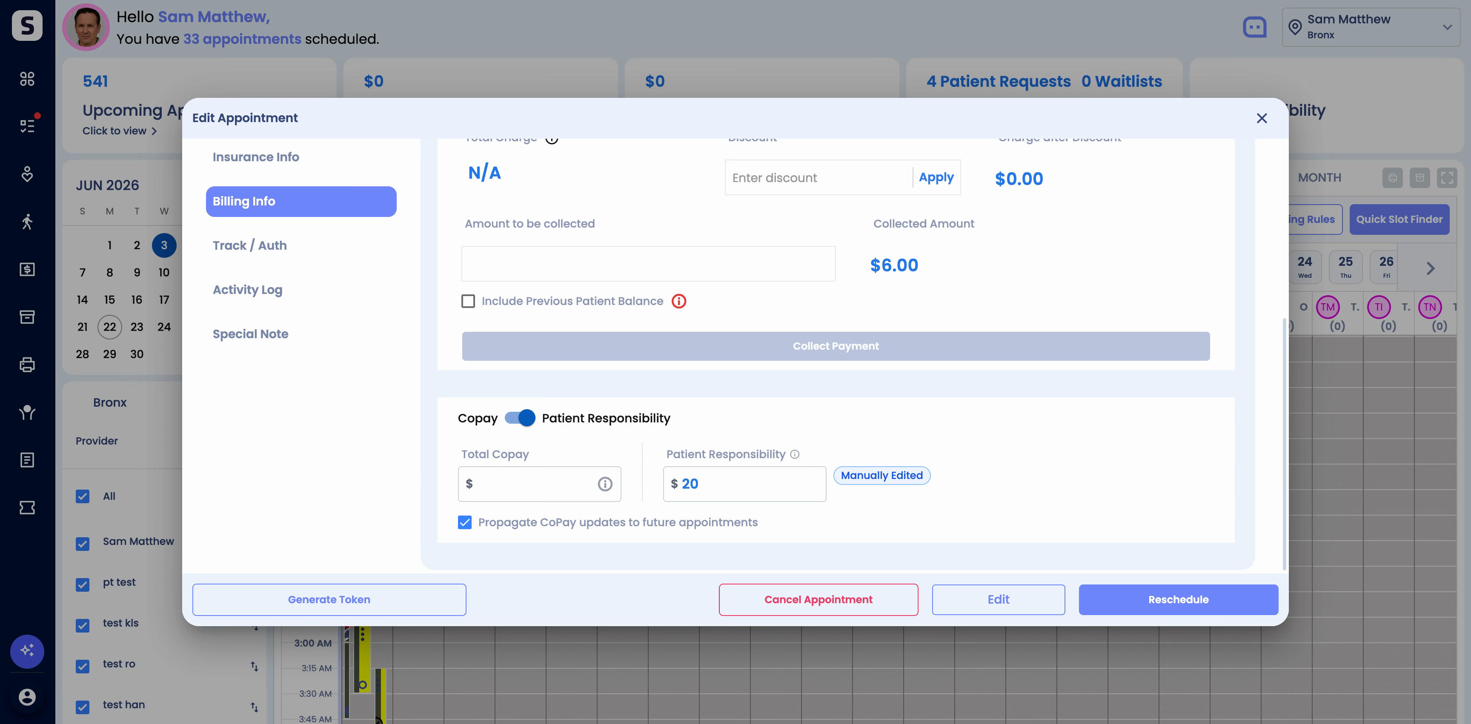Image resolution: width=1471 pixels, height=724 pixels.
Task: Click the location pin icon beside Sam Matthew
Action: [x=1294, y=27]
